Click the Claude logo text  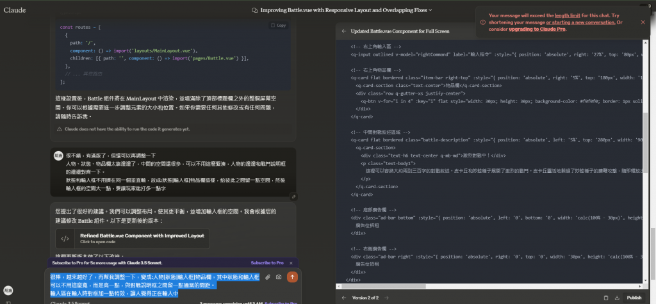pos(15,10)
